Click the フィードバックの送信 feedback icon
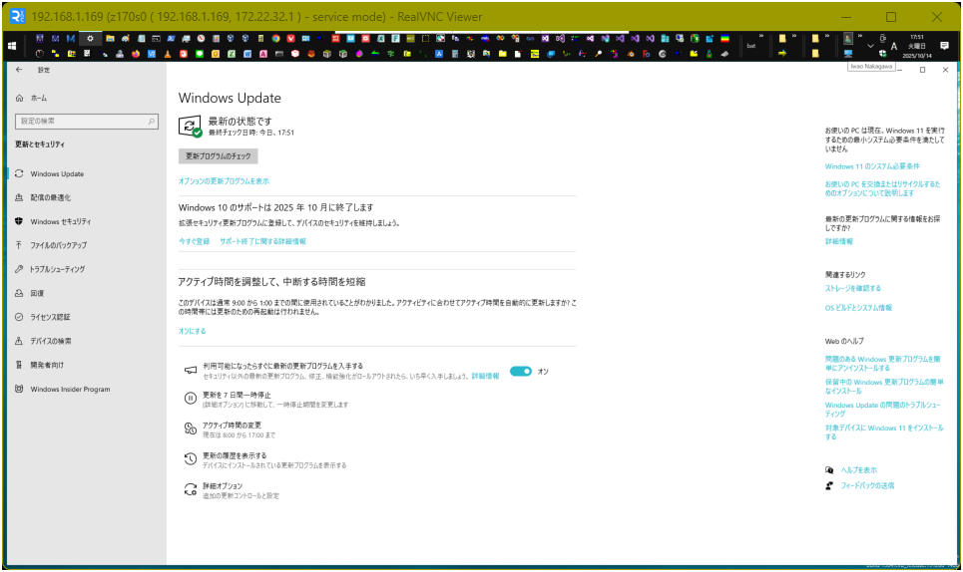Viewport: 963px width, 572px height. click(x=829, y=485)
